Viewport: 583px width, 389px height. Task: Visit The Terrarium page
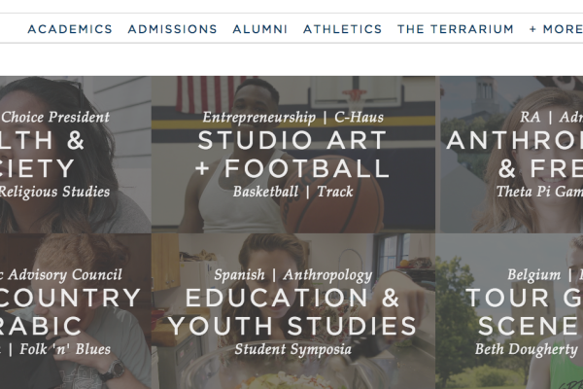click(x=456, y=29)
